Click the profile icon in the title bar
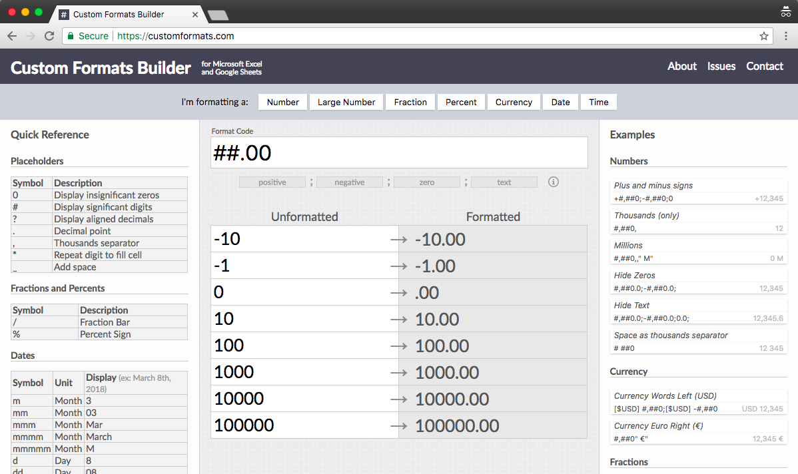This screenshot has width=798, height=474. tap(785, 11)
